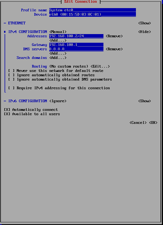The image size is (163, 225).
Task: Open the IPv6 method dropdown showing Ignore
Action: (x=58, y=101)
